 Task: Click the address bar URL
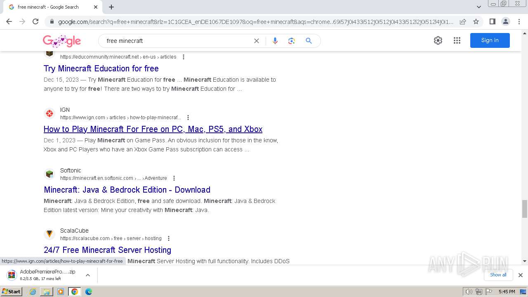click(256, 22)
